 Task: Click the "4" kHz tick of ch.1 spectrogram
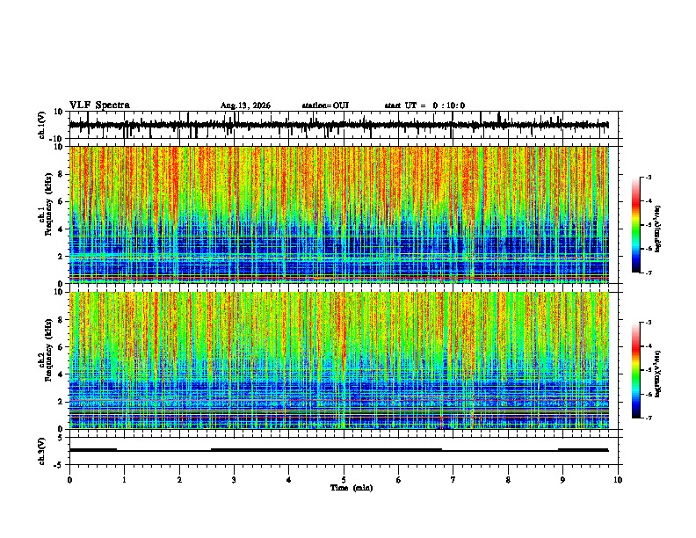click(x=61, y=229)
